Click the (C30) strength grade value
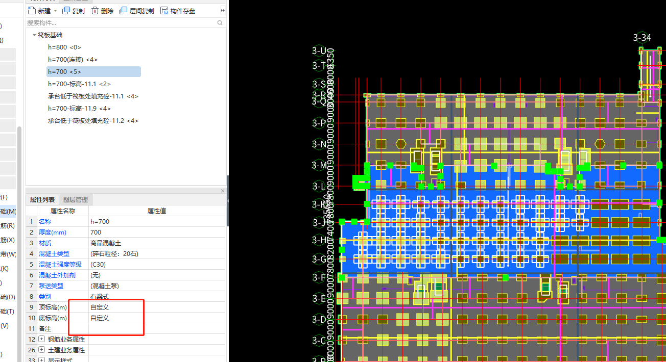The image size is (666, 362). (x=157, y=265)
